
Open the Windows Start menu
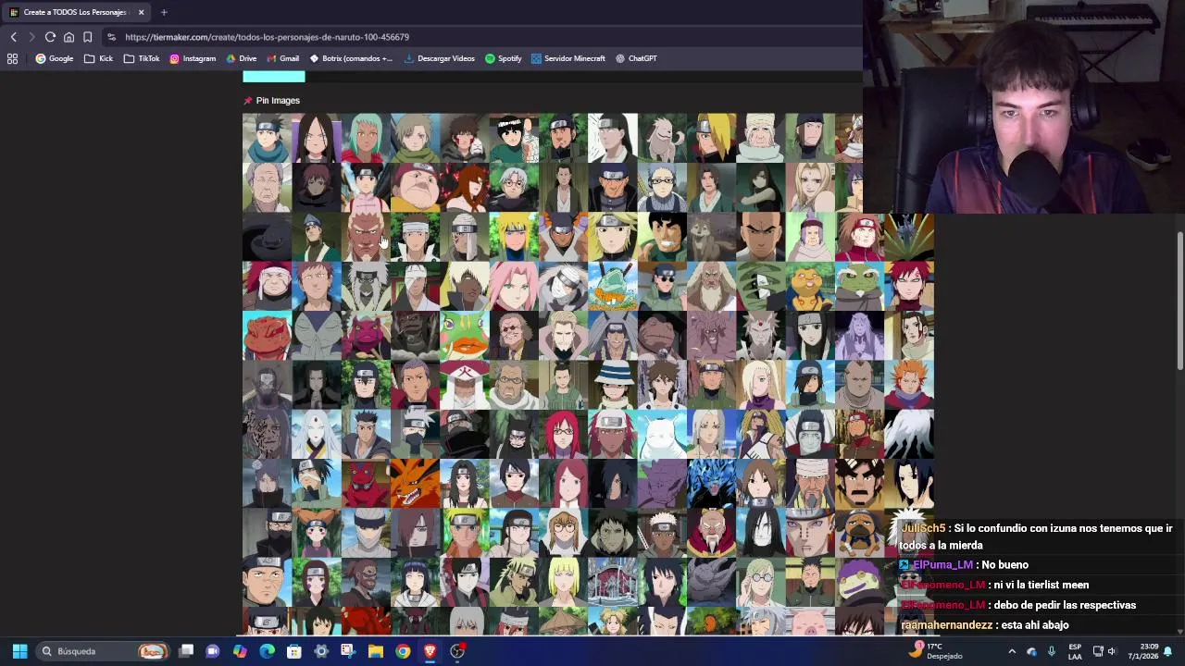click(19, 651)
